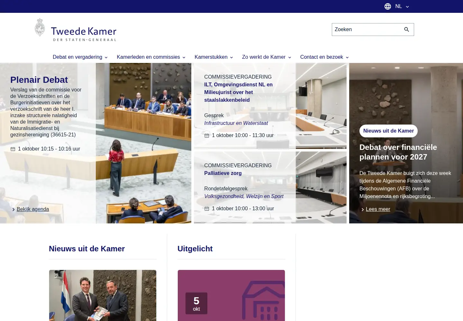Viewport: 463px width, 321px height.
Task: Click the Infrastructuur en Waterstaat committee text
Action: (x=236, y=123)
